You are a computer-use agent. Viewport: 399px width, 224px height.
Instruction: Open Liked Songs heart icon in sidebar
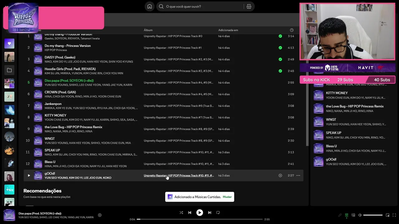(9, 44)
